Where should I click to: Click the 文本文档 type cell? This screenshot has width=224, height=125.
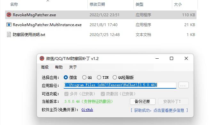(143, 34)
